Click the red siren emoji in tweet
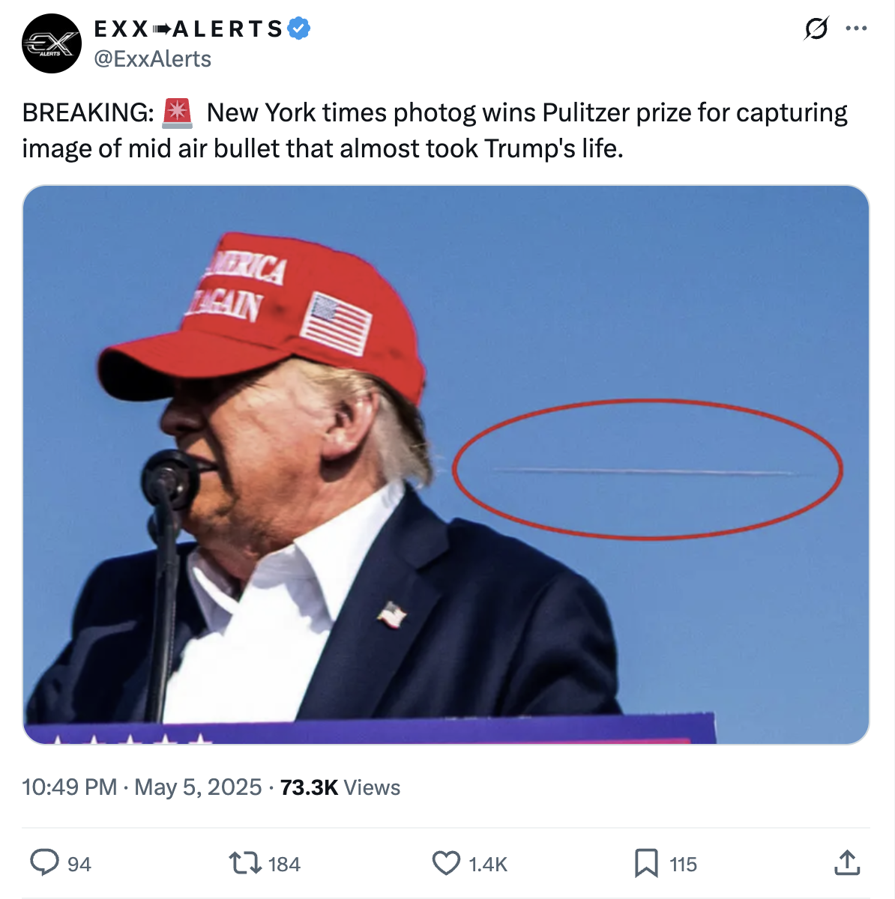Image resolution: width=895 pixels, height=899 pixels. coord(178,113)
